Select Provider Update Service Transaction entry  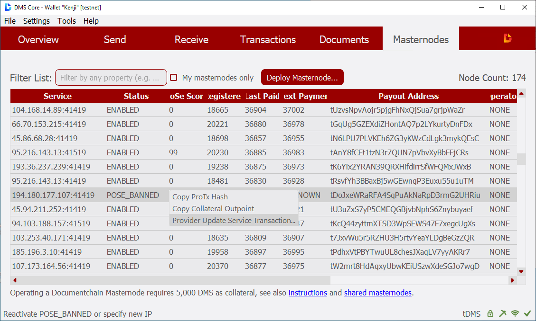coord(233,221)
